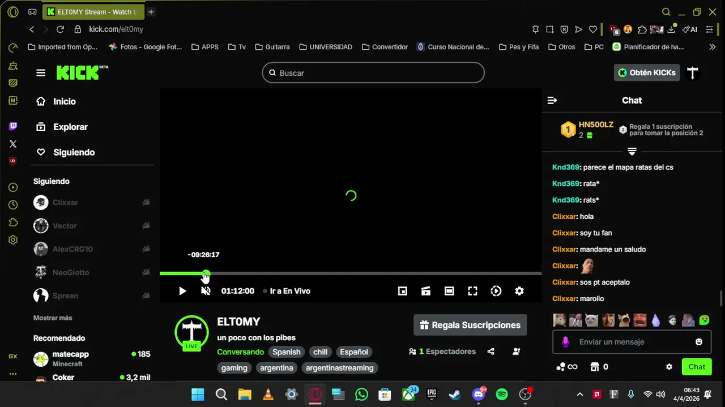Insert the white cat emote

[591, 321]
